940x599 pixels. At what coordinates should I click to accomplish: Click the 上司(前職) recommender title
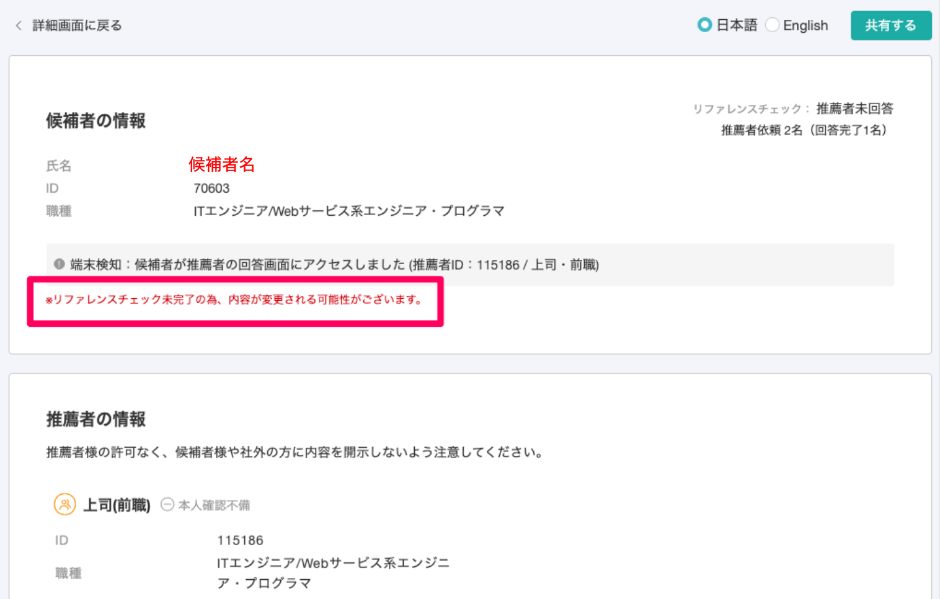(x=117, y=505)
